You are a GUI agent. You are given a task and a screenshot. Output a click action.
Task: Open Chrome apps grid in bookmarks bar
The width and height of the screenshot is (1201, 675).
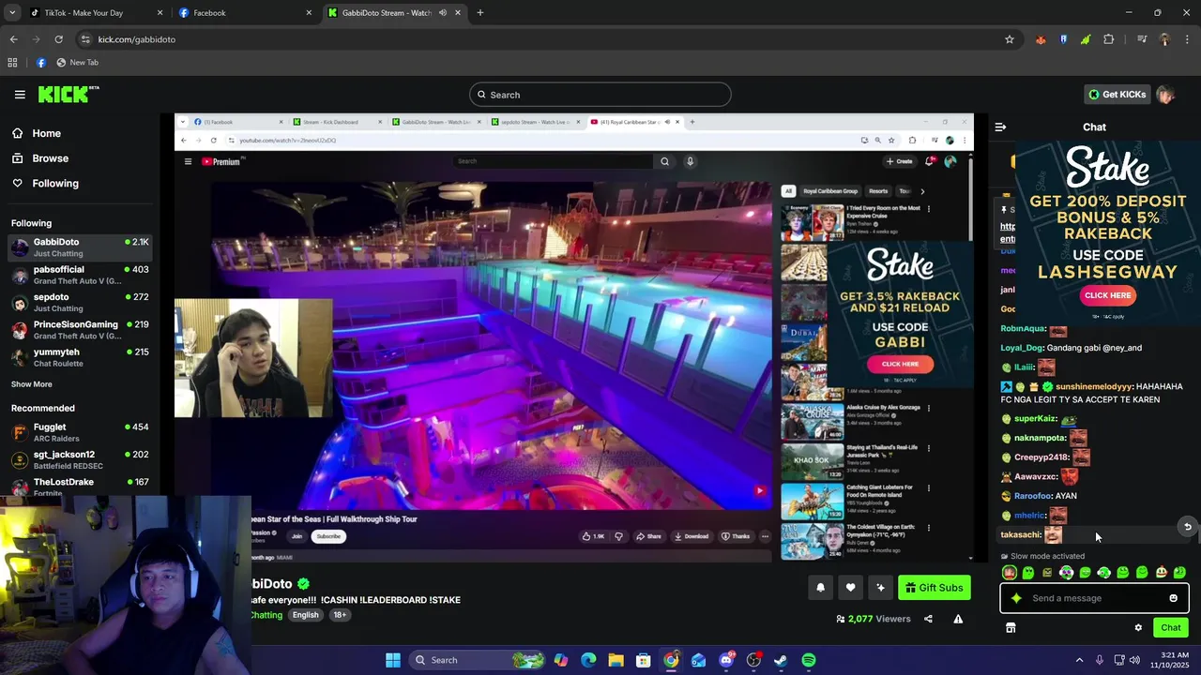coord(12,63)
